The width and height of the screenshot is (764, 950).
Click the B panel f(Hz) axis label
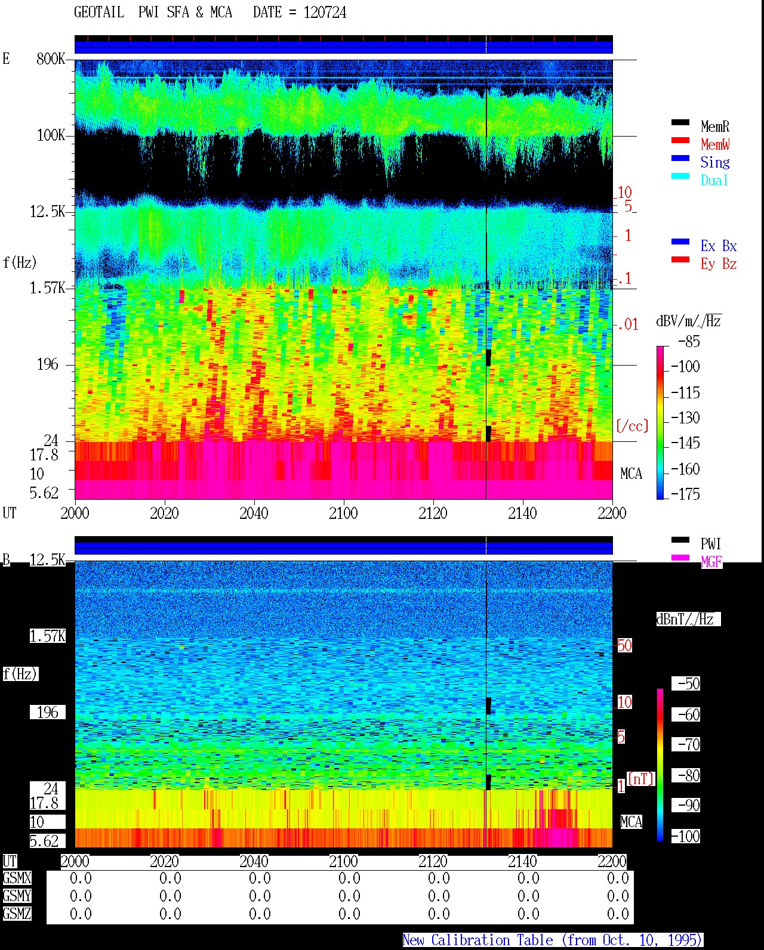point(20,674)
